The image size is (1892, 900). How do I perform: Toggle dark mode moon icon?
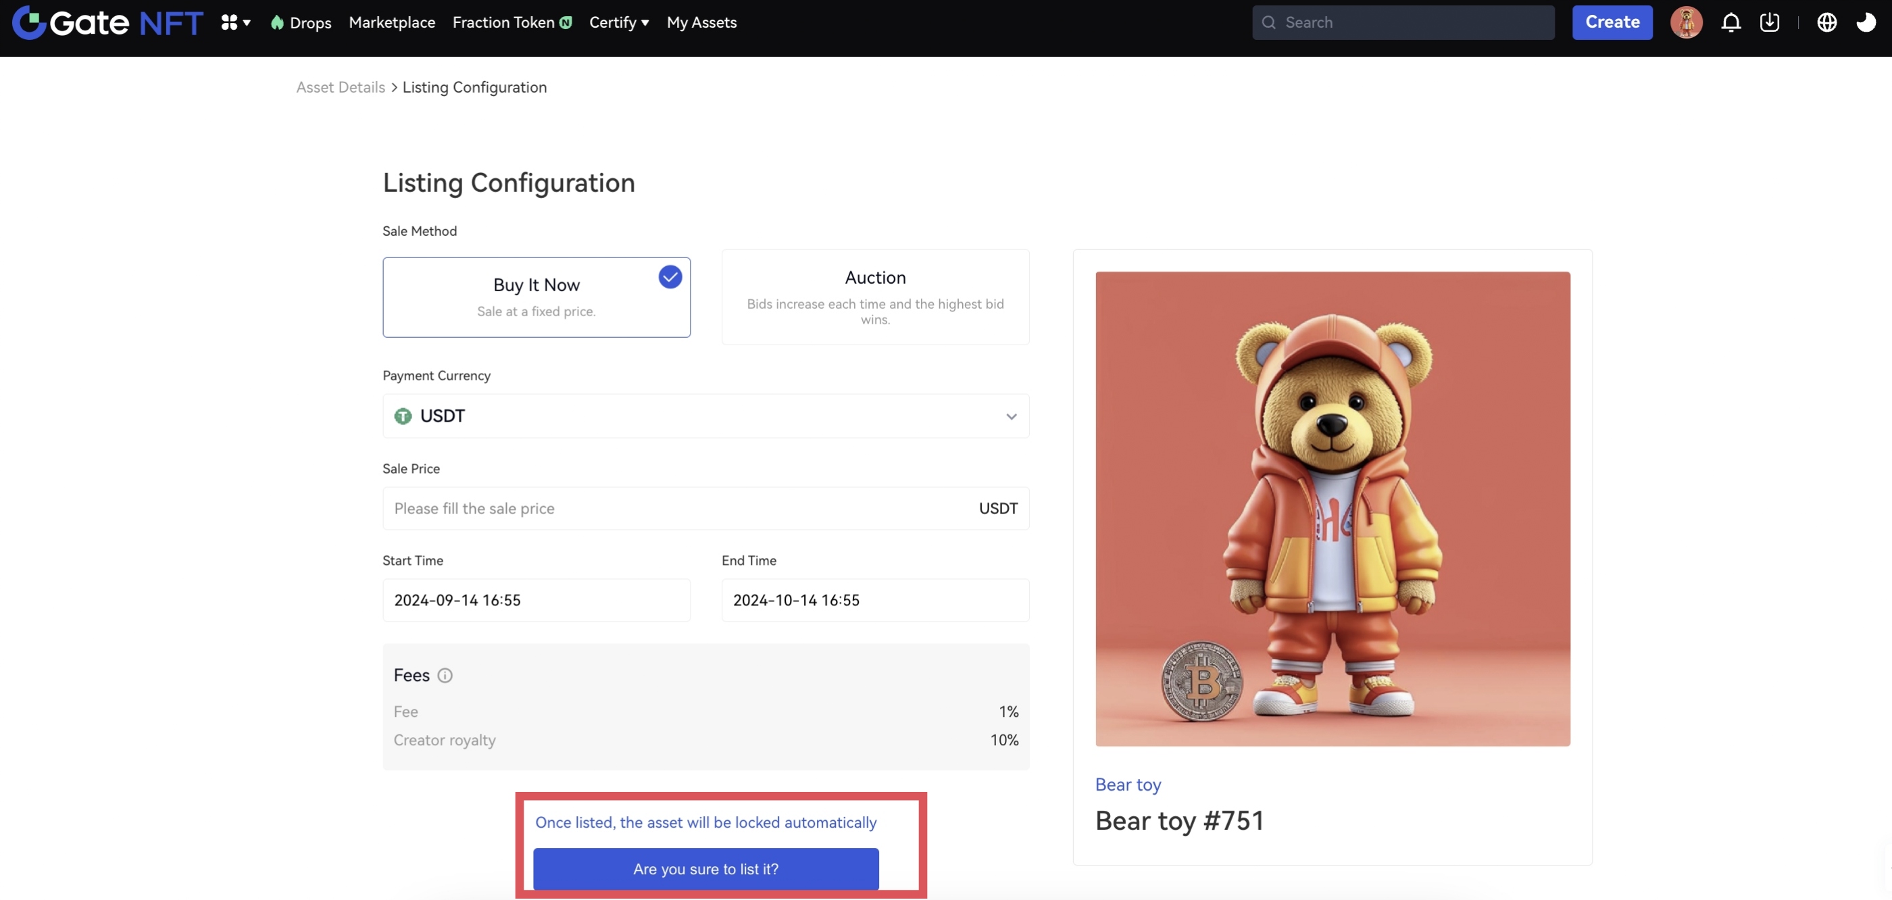pos(1866,23)
